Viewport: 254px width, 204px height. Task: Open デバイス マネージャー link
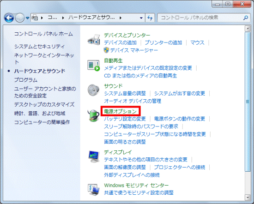pyautogui.click(x=134, y=50)
